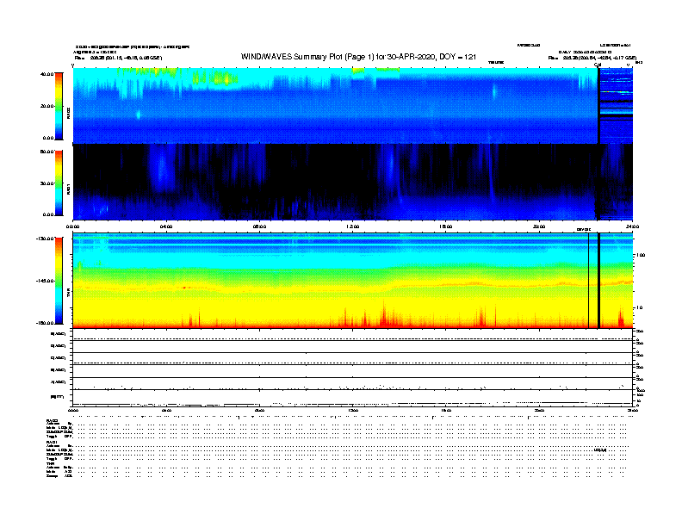Click the RAD1 intensity color bar

pyautogui.click(x=59, y=183)
